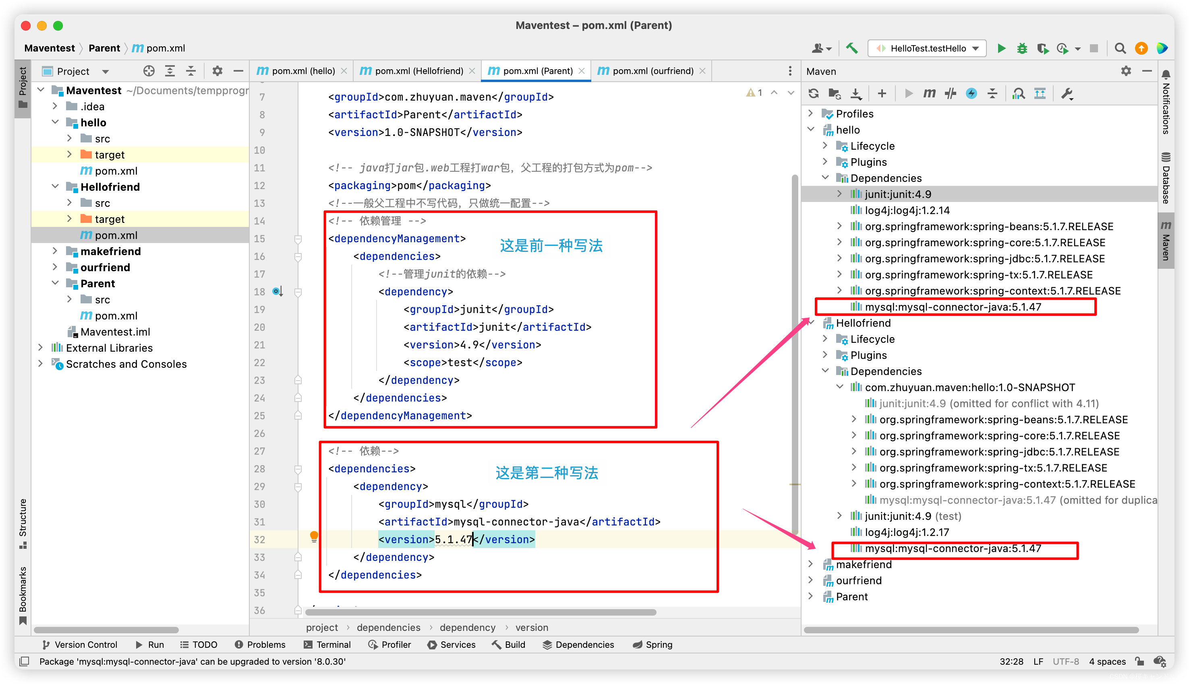
Task: Click Parent in the breadcrumb path
Action: pos(104,48)
